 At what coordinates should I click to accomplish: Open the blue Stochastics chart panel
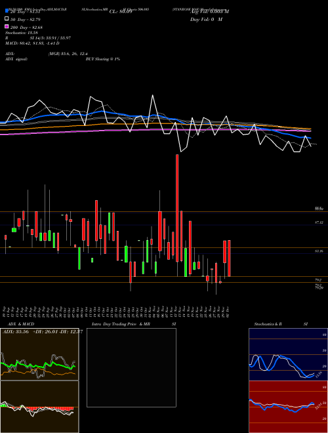pos(288,354)
